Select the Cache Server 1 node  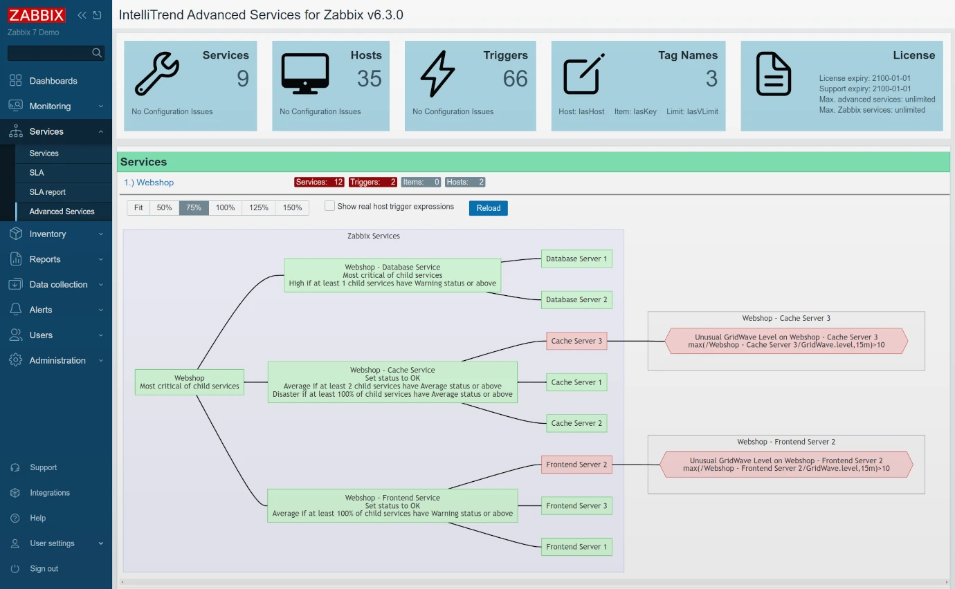click(x=576, y=382)
